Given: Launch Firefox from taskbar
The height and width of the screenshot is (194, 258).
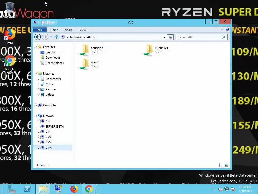Looking at the screenshot, I should click(x=74, y=189).
